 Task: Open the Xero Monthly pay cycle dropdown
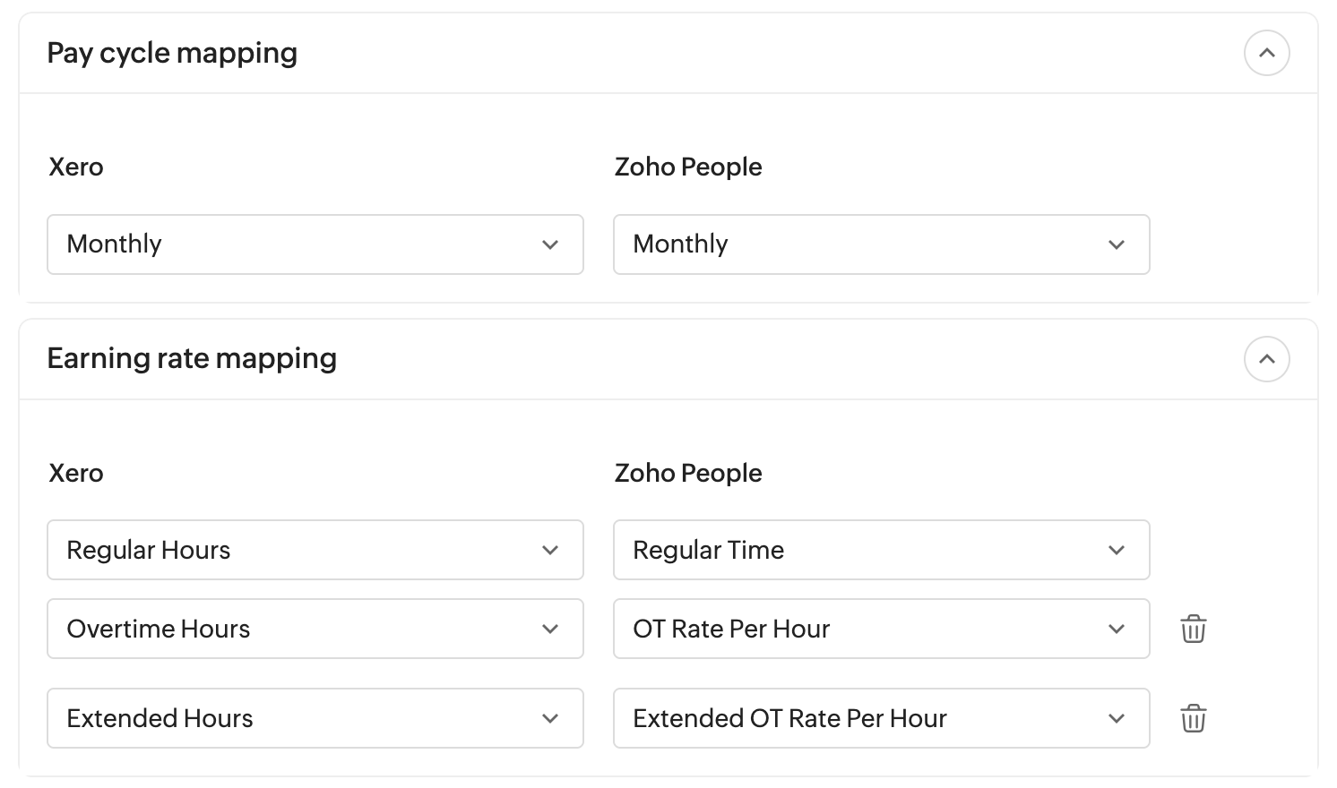315,244
